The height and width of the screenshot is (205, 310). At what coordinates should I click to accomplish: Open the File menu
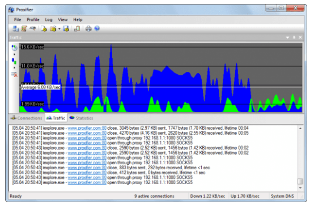coord(18,20)
